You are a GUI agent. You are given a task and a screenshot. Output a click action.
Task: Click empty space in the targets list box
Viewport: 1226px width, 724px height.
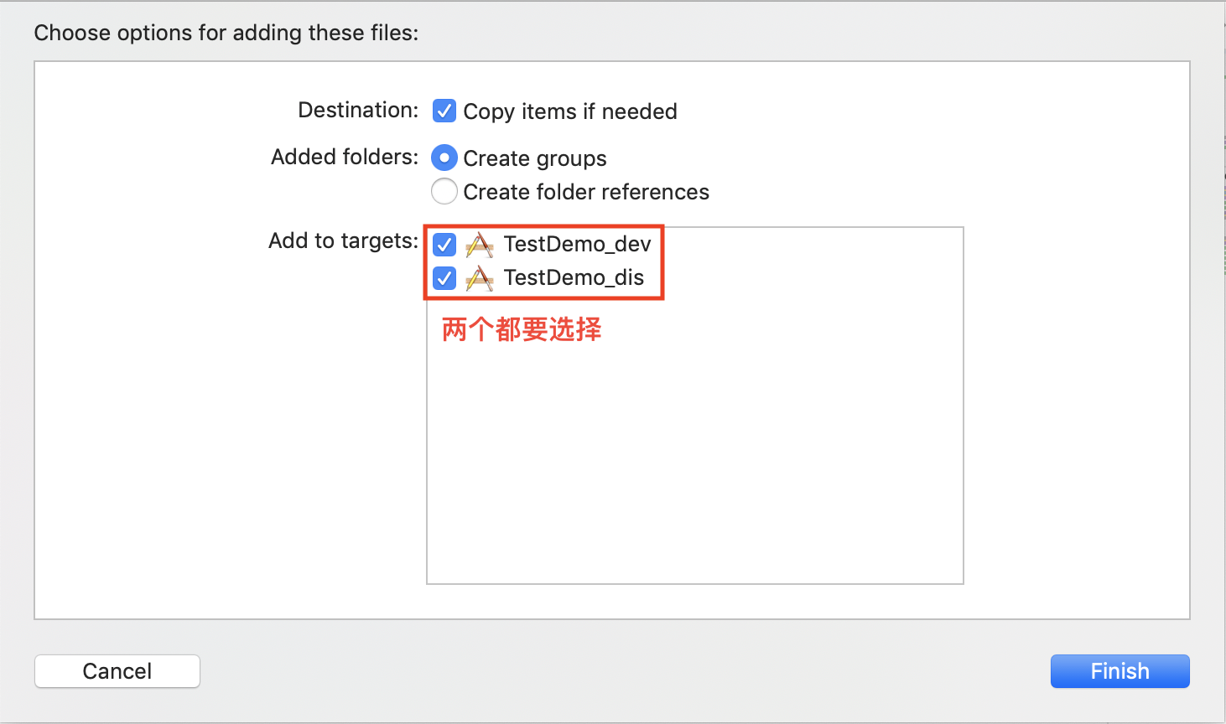click(695, 461)
